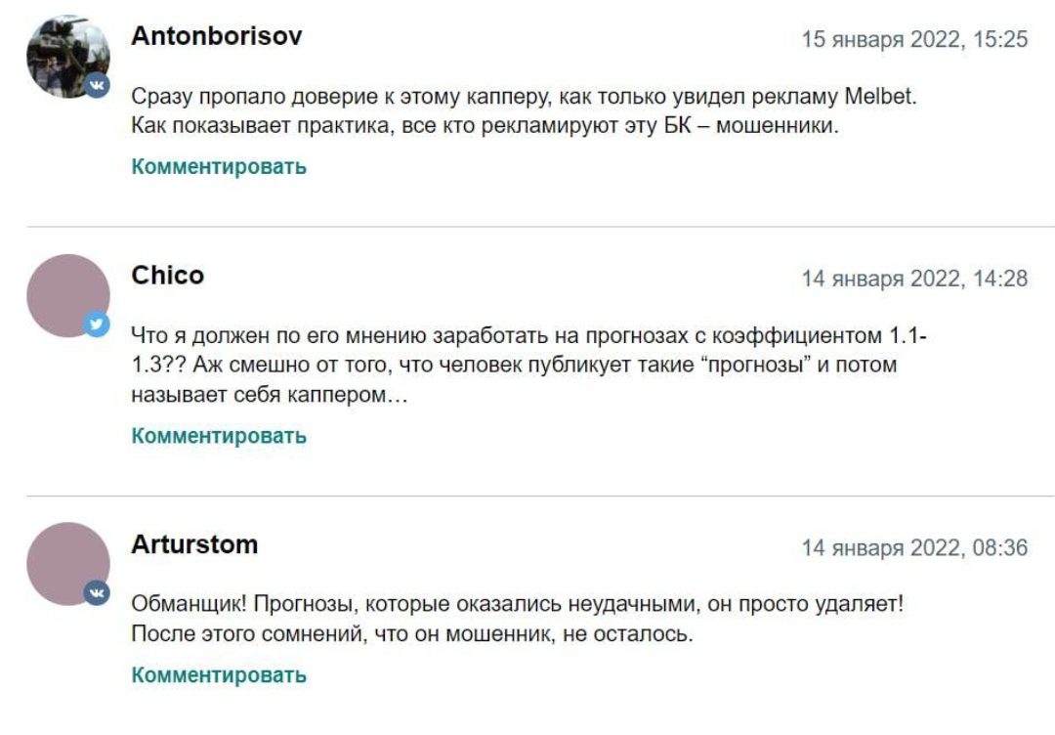Click the 15 января 2022, 15:25 timestamp

tap(914, 39)
